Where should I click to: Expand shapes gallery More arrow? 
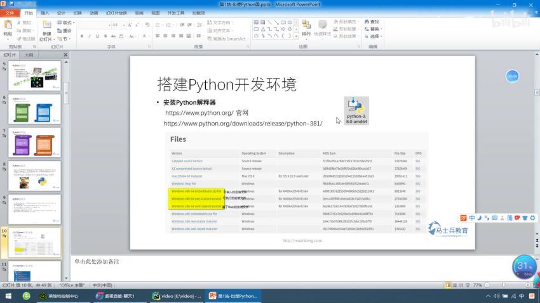(296, 35)
